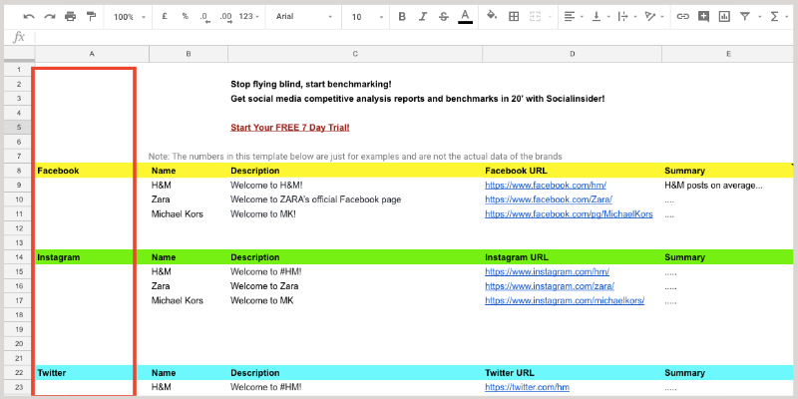Screen dimensions: 798x399
Task: Open the font size 10 dropdown
Action: coord(367,17)
